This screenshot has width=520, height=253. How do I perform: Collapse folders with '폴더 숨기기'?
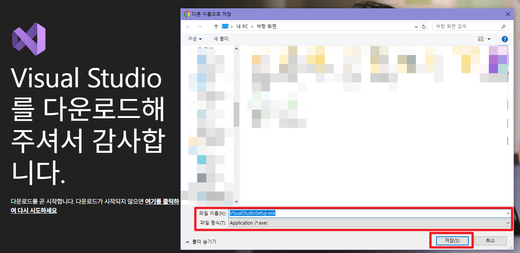[201, 242]
